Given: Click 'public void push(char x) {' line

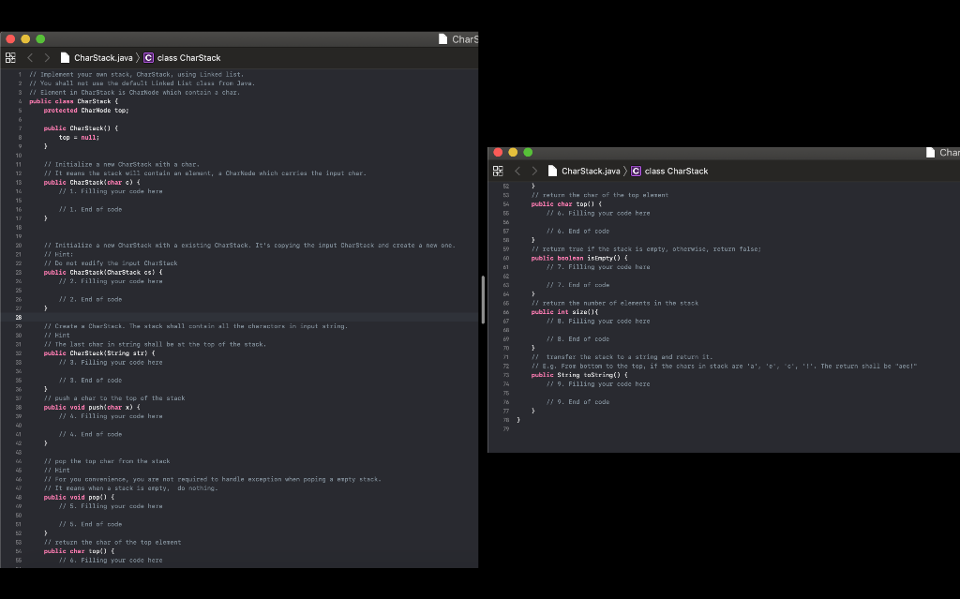Looking at the screenshot, I should pos(92,407).
